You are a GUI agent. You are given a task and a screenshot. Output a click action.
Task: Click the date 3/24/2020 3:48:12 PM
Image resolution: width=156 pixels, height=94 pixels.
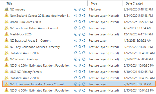[138, 9]
